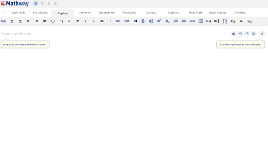268x151 pixels.
Task: Undo the last editor action
Action: coord(240,34)
